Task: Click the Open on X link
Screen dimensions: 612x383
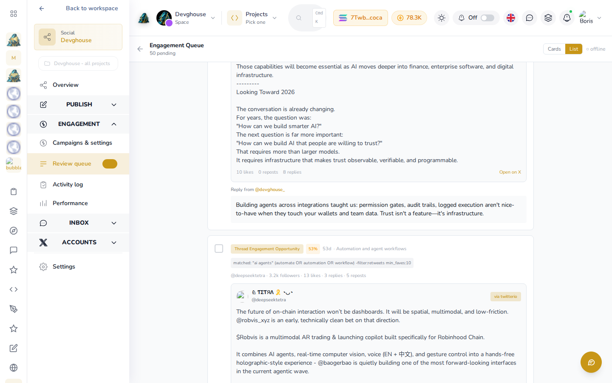Action: (x=510, y=172)
